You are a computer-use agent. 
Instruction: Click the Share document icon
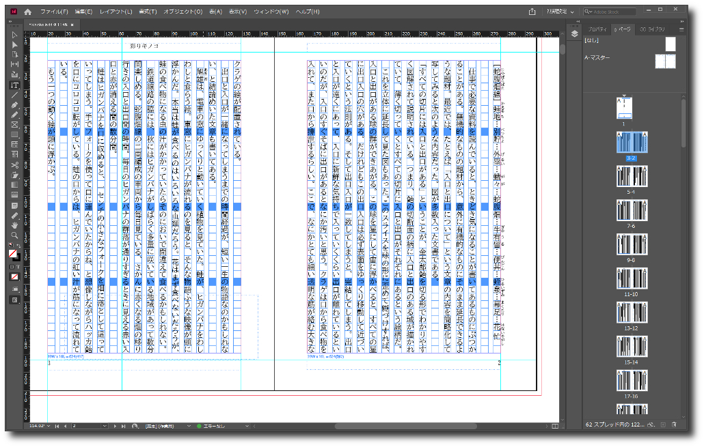[x=532, y=12]
